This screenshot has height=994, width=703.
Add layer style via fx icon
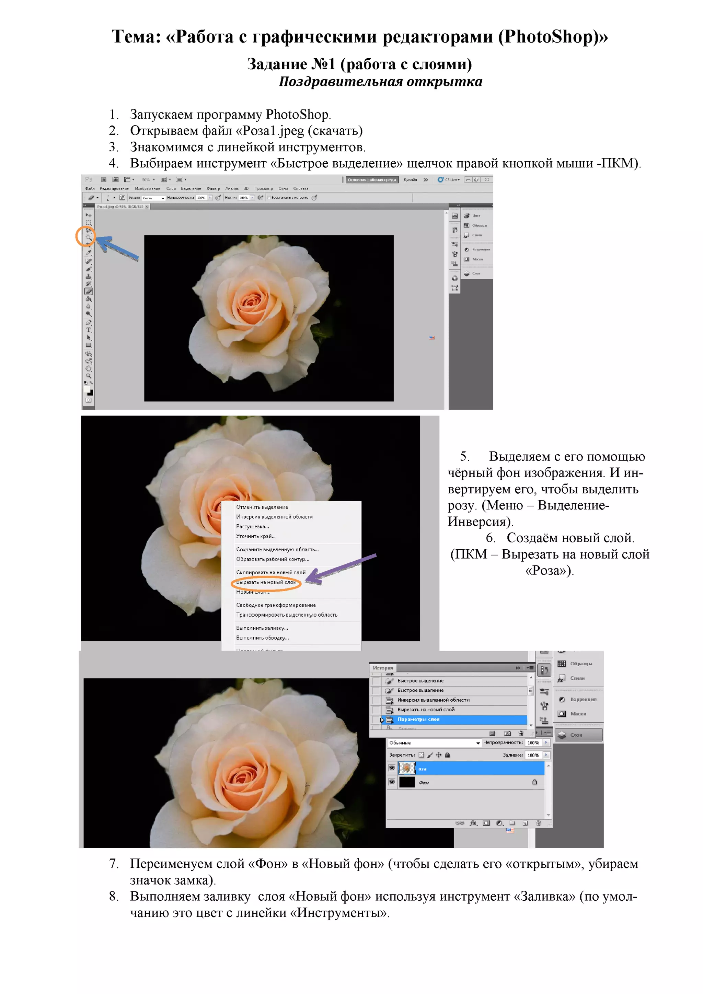(x=473, y=823)
